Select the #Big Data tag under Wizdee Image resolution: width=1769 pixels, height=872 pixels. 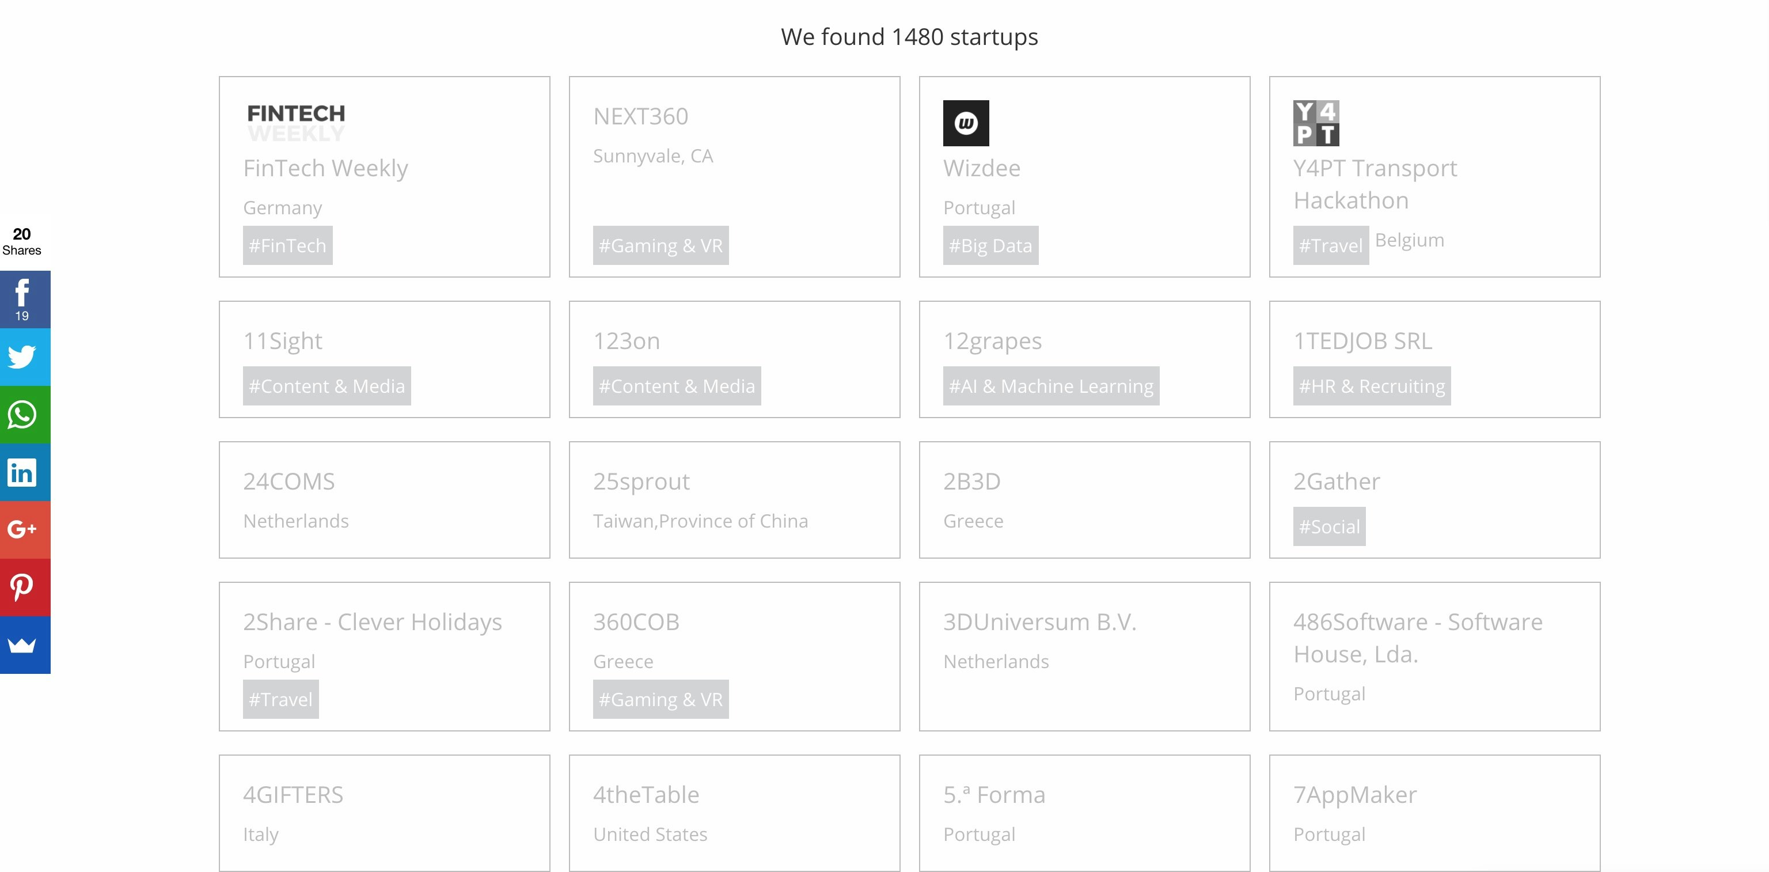pyautogui.click(x=990, y=245)
